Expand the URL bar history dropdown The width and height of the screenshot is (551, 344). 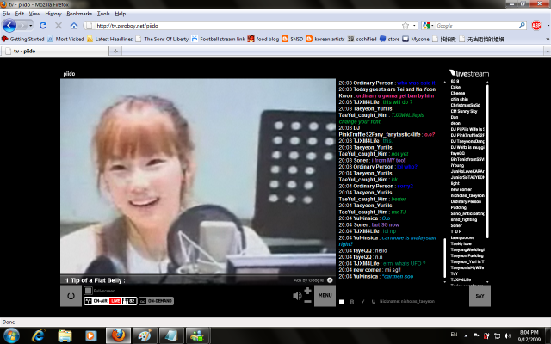click(415, 26)
